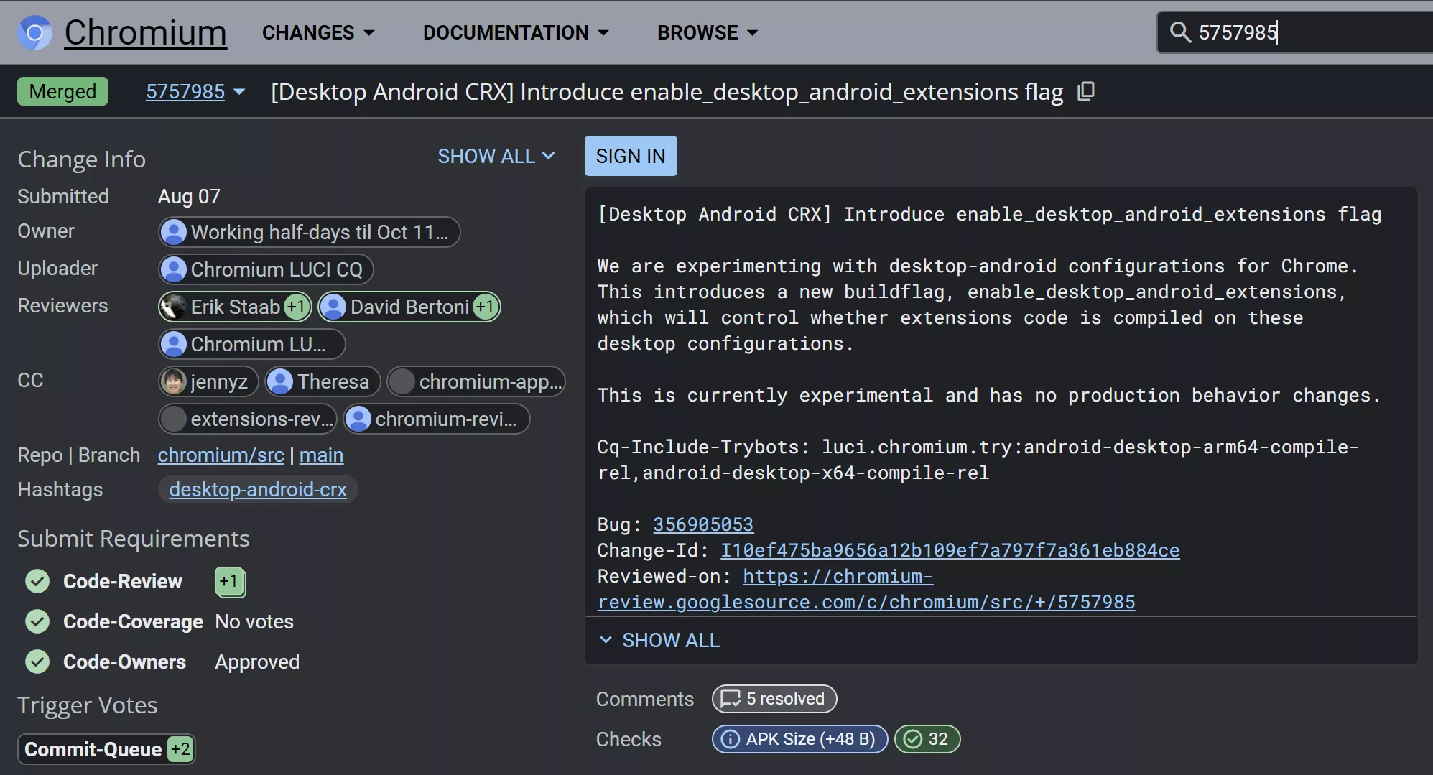
Task: Click the Code-Review +1 vote chip
Action: click(230, 582)
